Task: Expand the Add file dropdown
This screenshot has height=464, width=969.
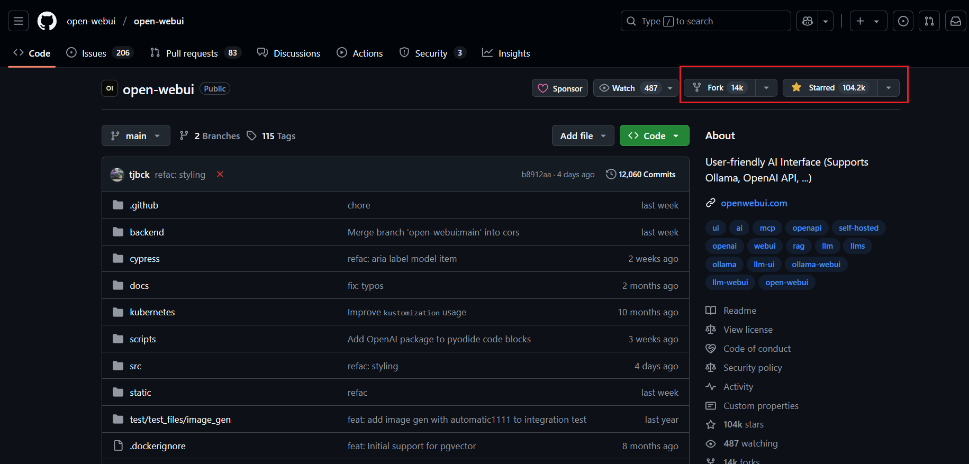Action: pyautogui.click(x=583, y=135)
